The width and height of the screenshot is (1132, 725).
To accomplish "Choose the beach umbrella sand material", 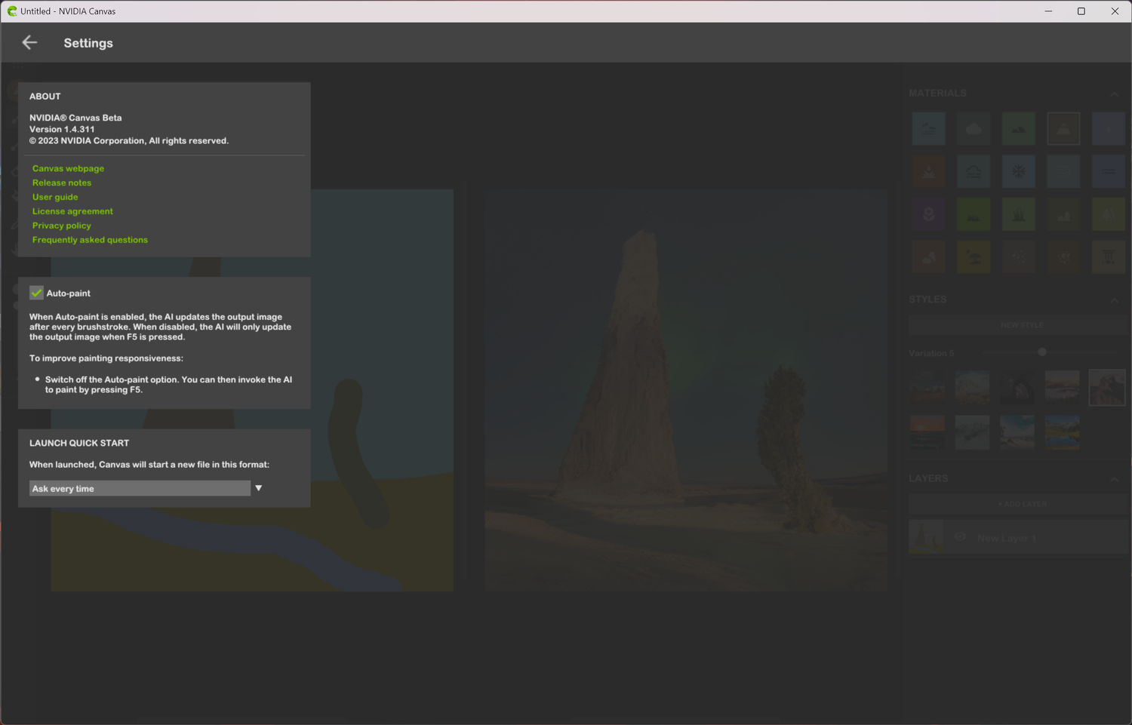I will pyautogui.click(x=974, y=258).
